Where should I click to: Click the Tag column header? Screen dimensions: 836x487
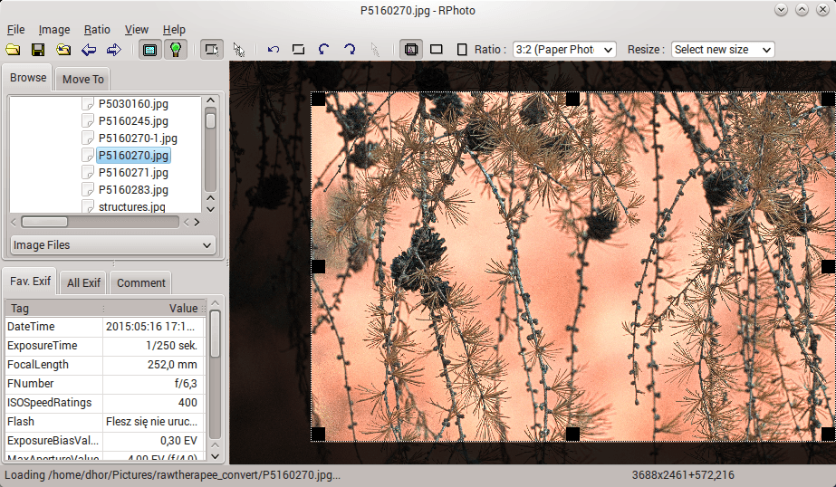(53, 309)
